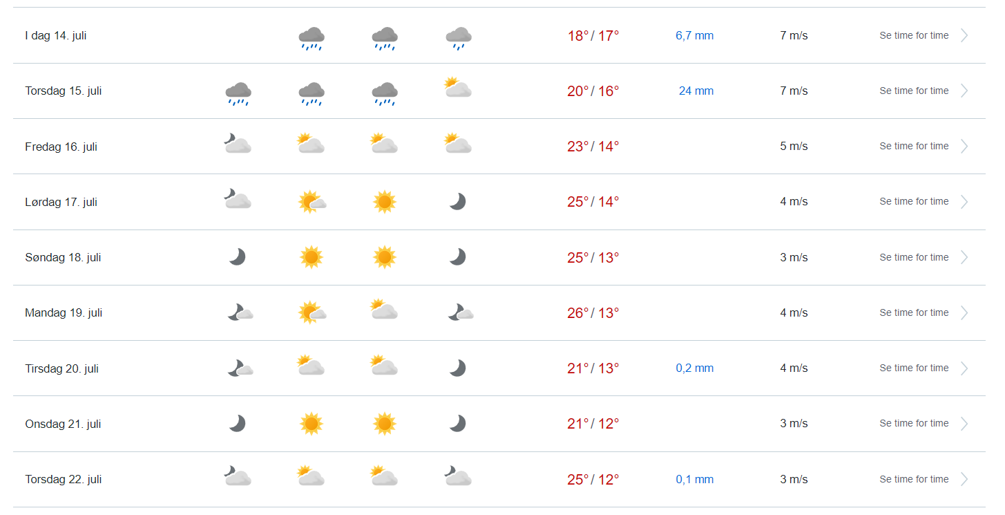
Task: Click the first moon icon in Søndag 18. juli row
Action: [x=238, y=257]
